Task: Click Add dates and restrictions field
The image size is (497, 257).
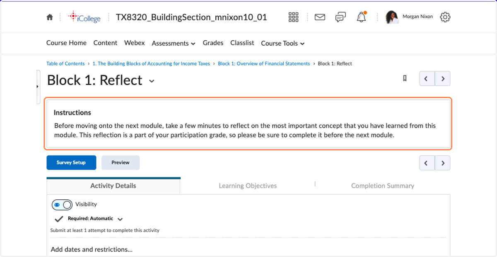Action: pyautogui.click(x=92, y=250)
